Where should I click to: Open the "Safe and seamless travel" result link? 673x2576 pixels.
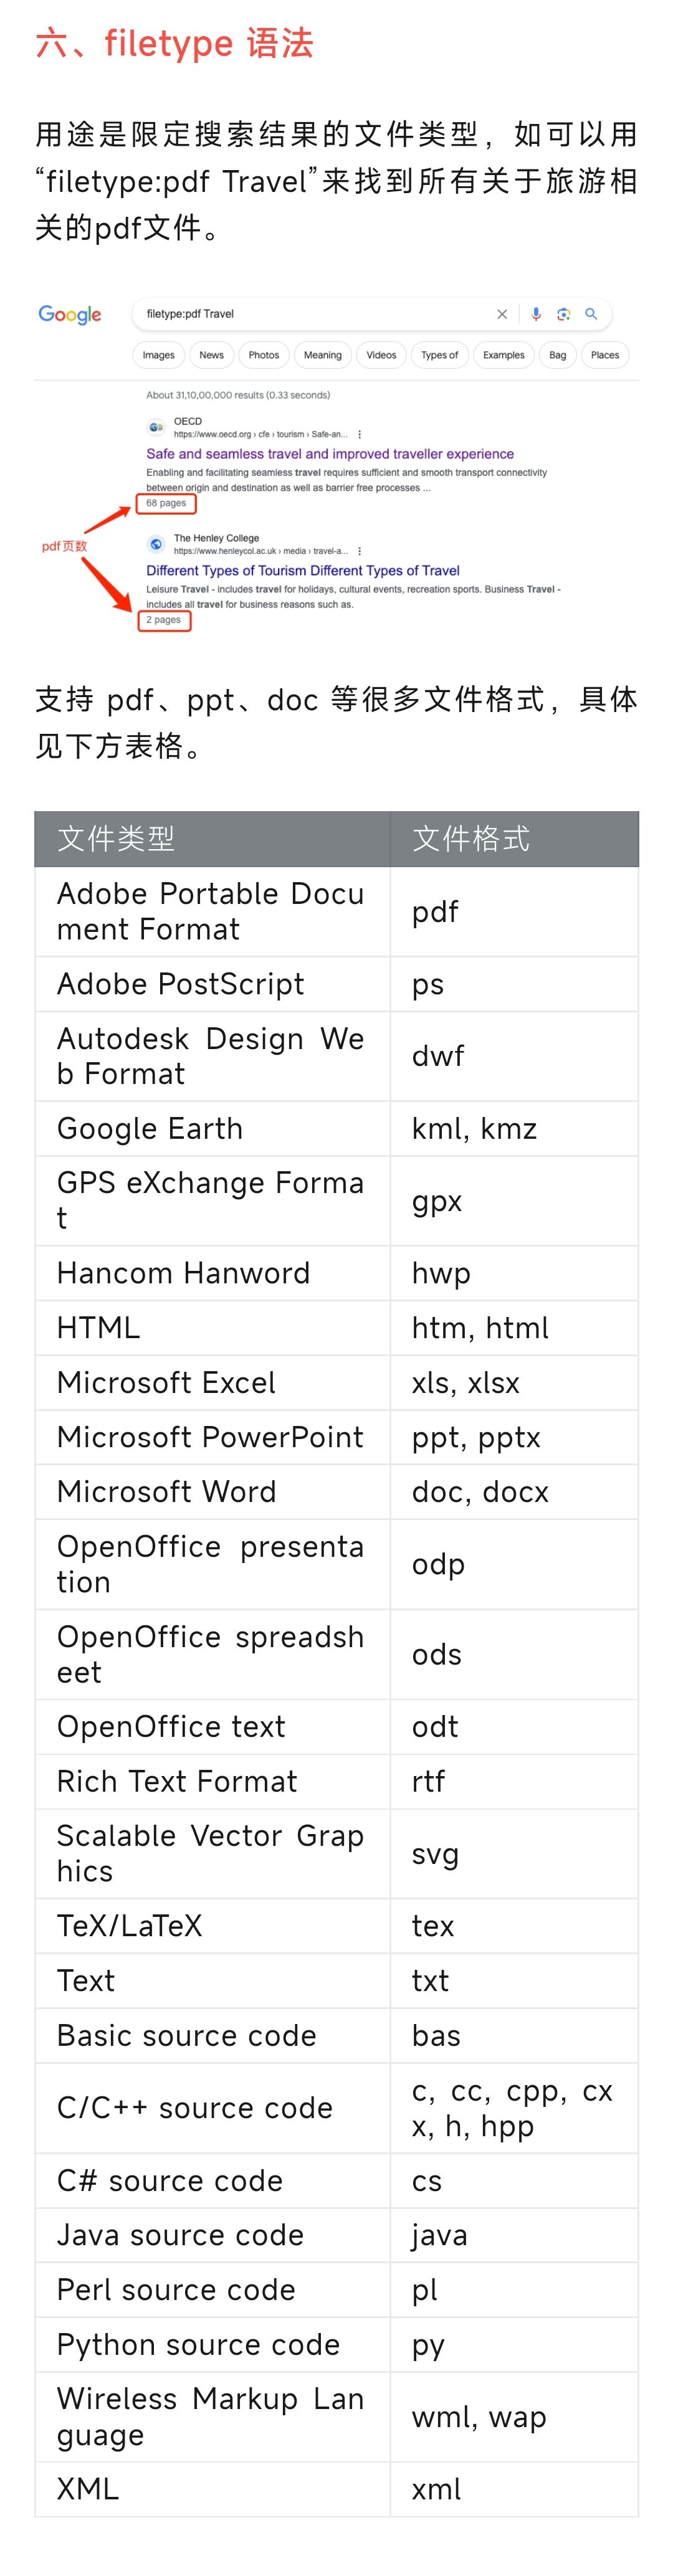tap(330, 454)
